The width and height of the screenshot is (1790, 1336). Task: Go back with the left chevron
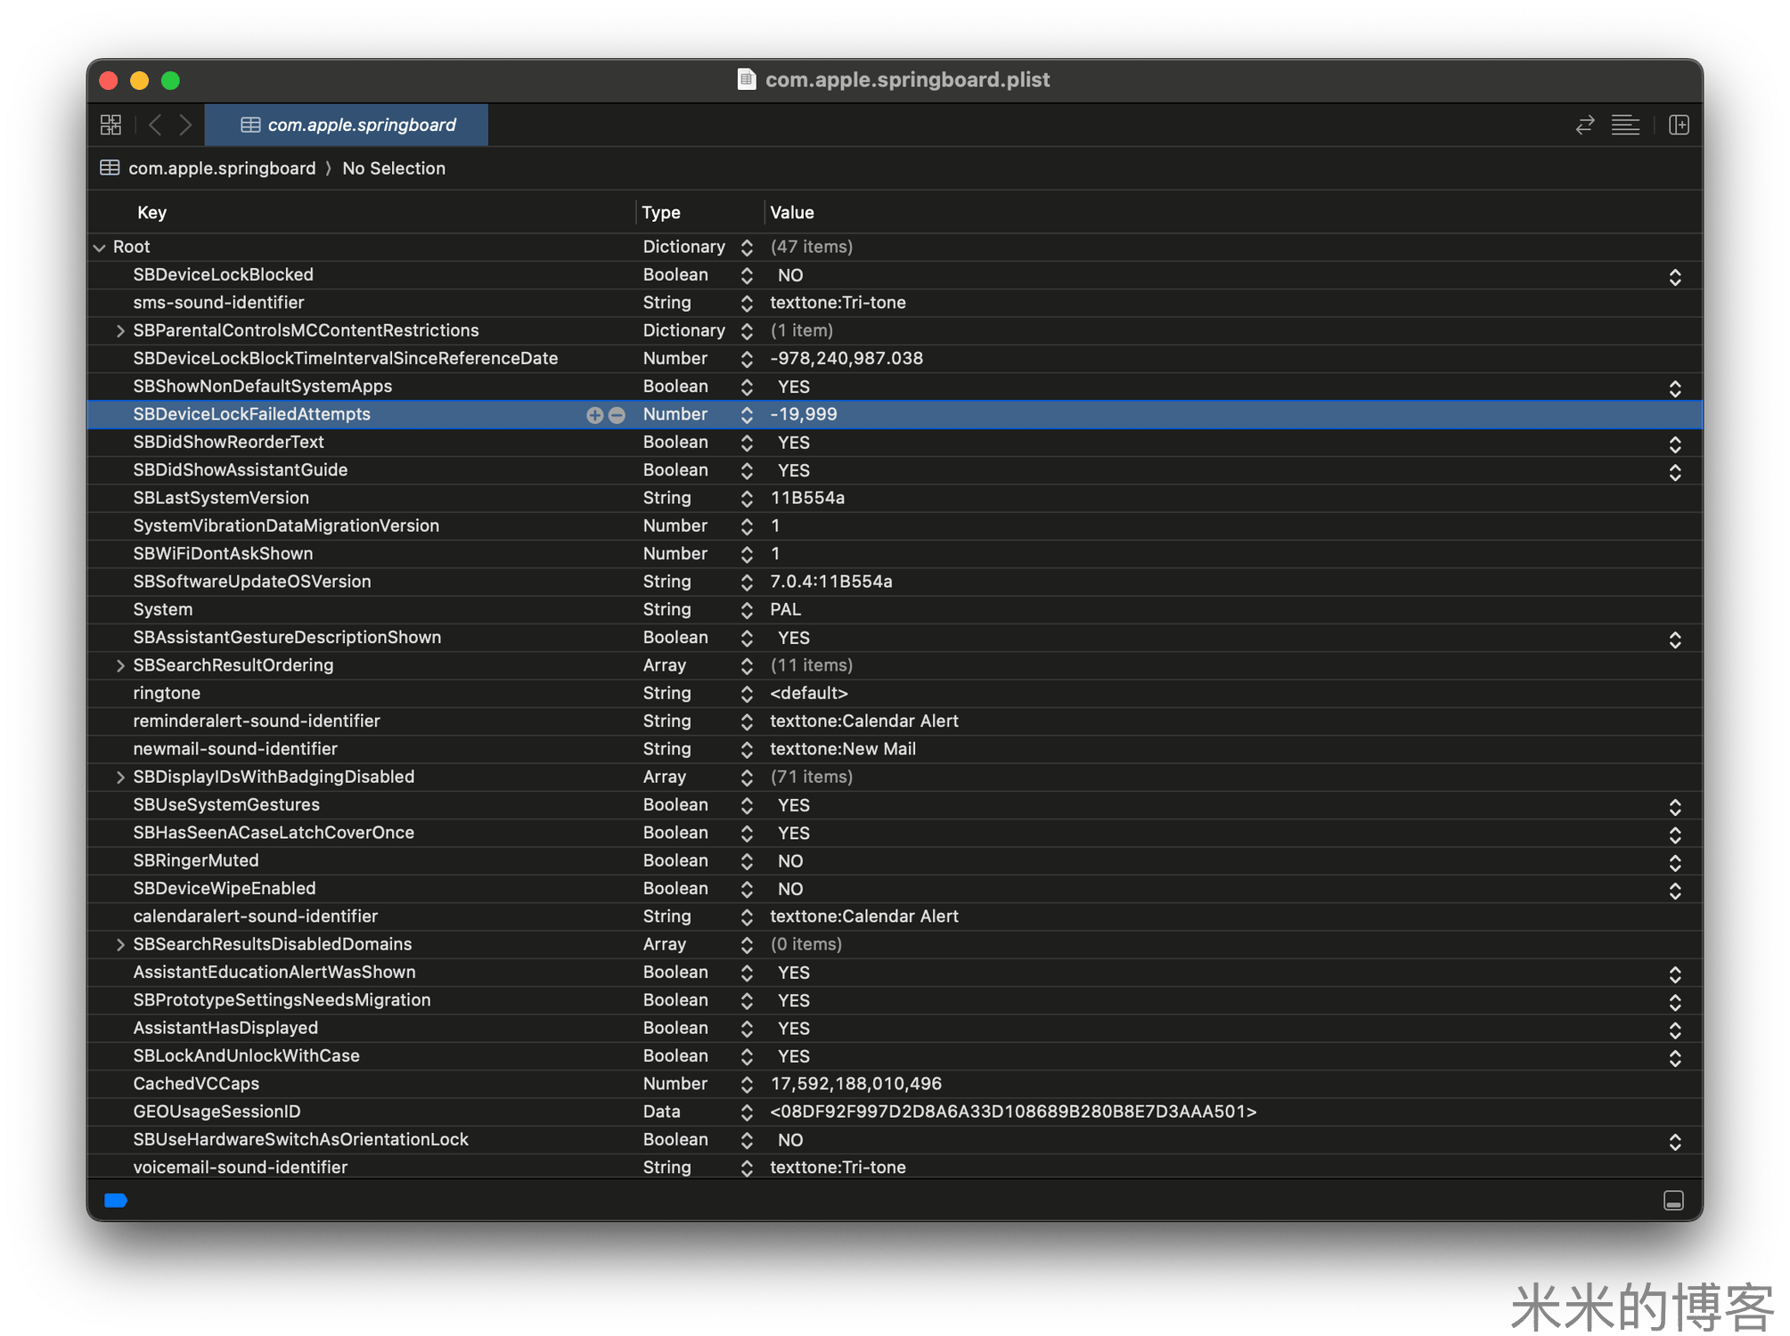[x=155, y=125]
